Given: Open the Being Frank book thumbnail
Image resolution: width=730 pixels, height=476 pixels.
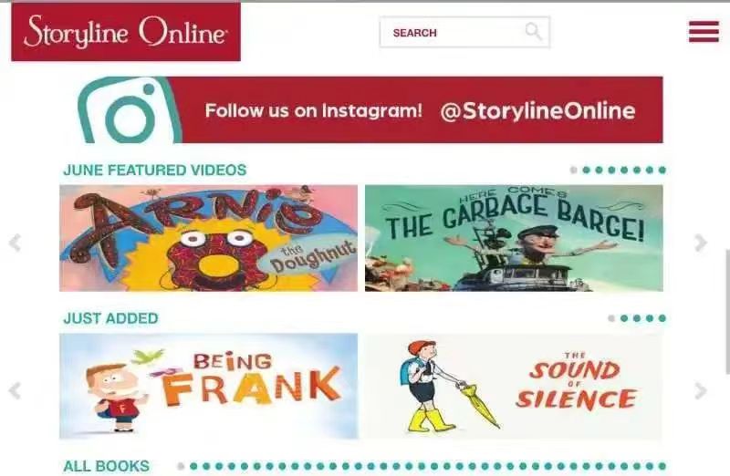Looking at the screenshot, I should coord(209,387).
